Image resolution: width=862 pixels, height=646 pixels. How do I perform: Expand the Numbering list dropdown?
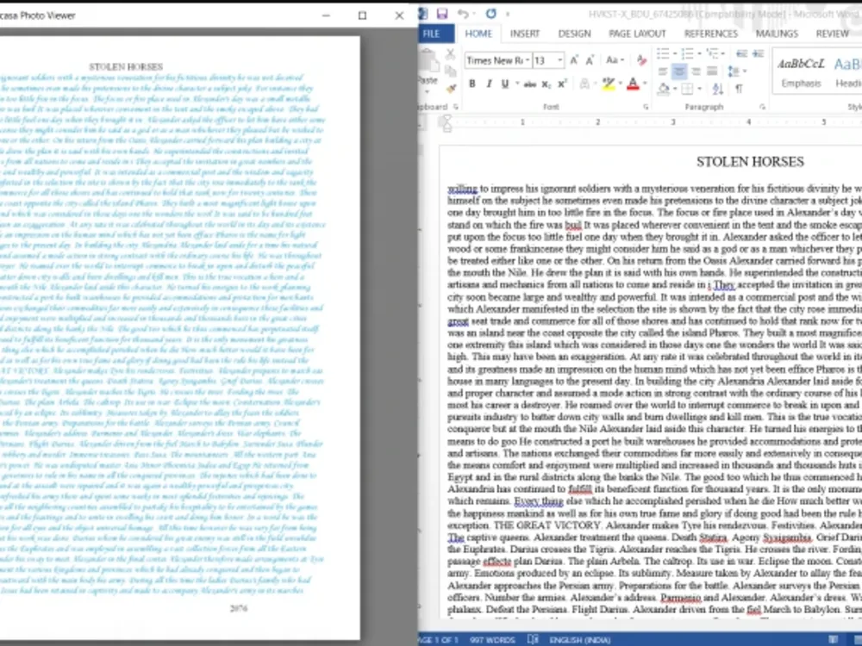(699, 53)
